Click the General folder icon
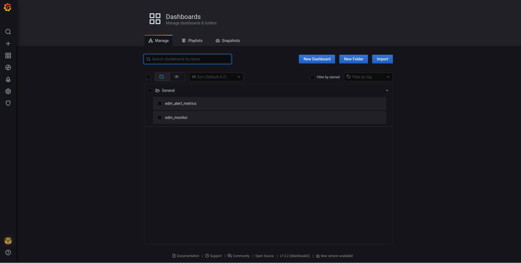Viewport: 521px width, 263px height. (x=157, y=90)
